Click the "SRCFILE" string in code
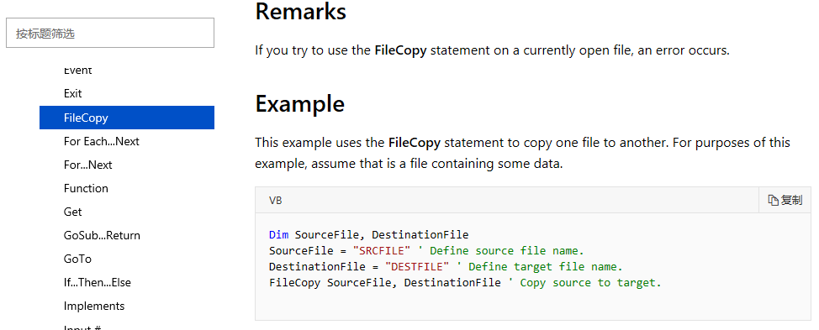This screenshot has height=330, width=819. (x=382, y=251)
